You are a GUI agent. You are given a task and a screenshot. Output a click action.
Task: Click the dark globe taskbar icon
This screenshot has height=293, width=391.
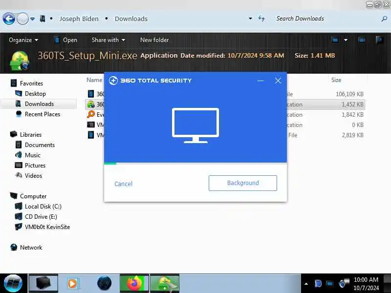104,283
